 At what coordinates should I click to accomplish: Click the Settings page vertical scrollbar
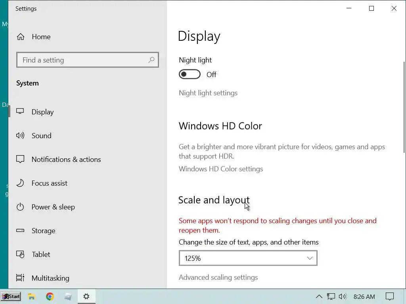[404, 107]
